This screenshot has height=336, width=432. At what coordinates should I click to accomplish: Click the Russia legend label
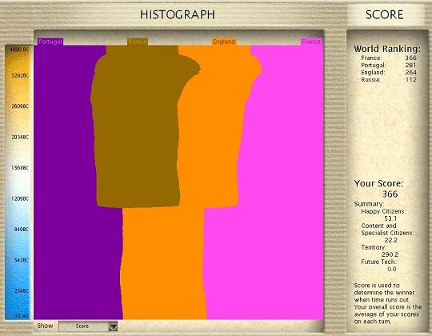[x=138, y=42]
